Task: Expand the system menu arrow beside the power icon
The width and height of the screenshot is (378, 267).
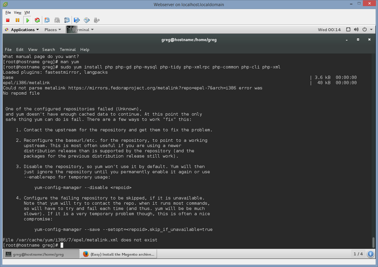Action: 371,30
